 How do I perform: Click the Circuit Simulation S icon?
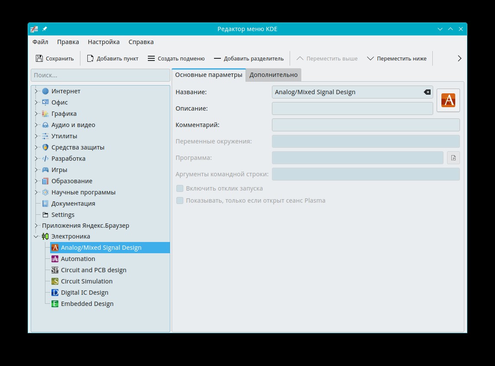[x=55, y=281]
